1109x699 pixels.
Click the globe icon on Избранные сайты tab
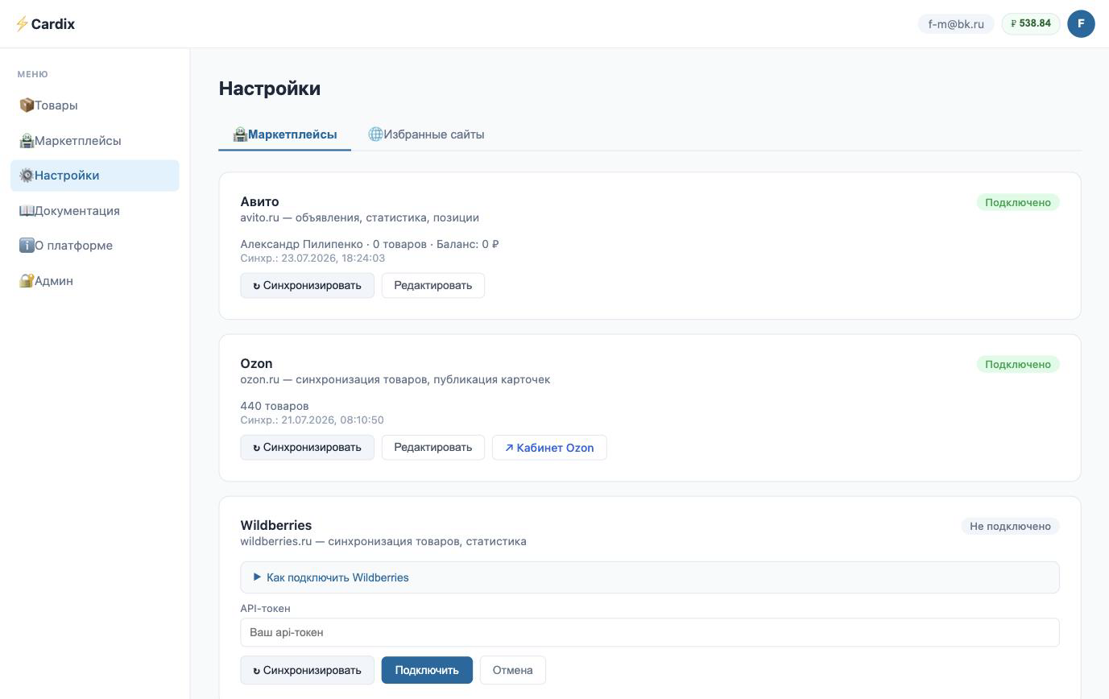(x=375, y=134)
